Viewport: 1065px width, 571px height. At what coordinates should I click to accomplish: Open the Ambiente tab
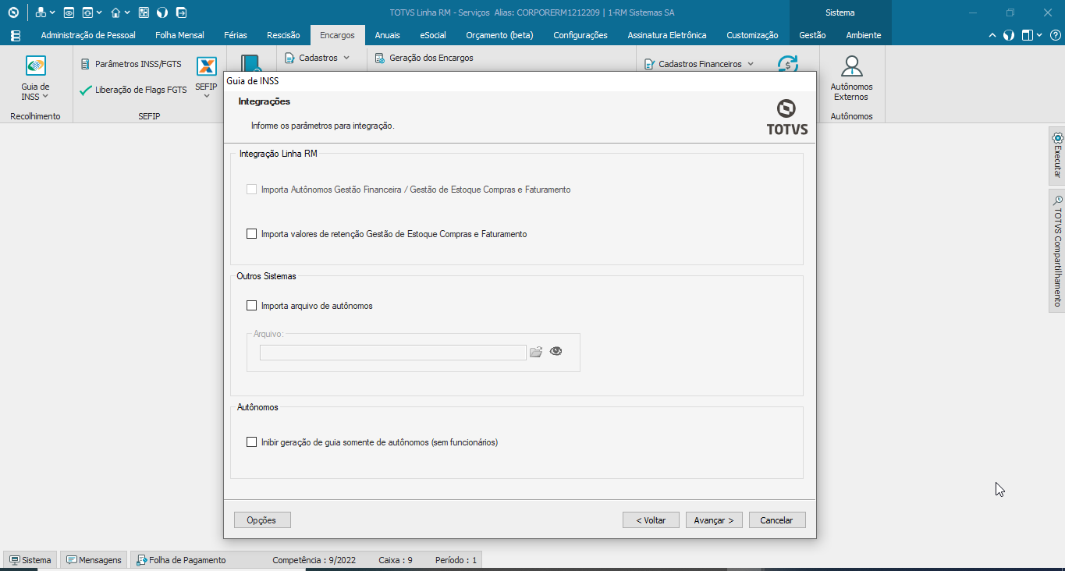click(x=864, y=35)
